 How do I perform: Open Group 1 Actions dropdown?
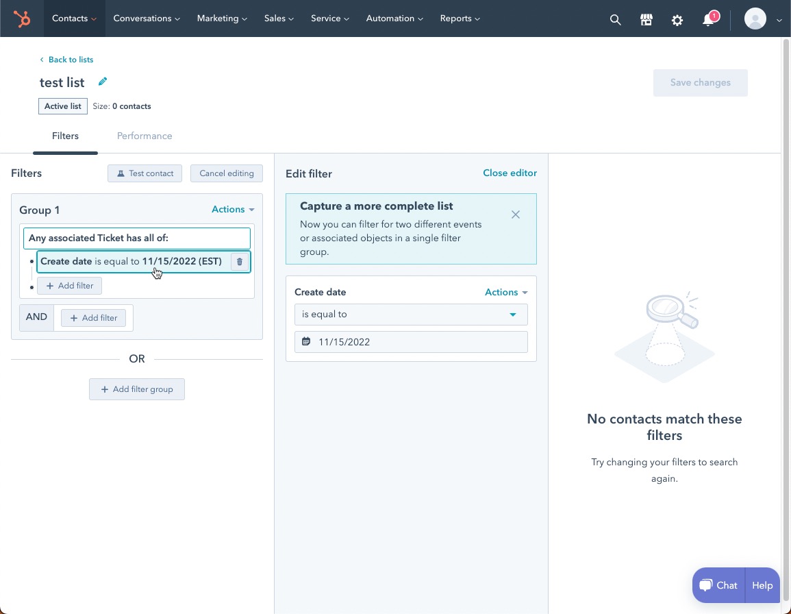pyautogui.click(x=233, y=210)
